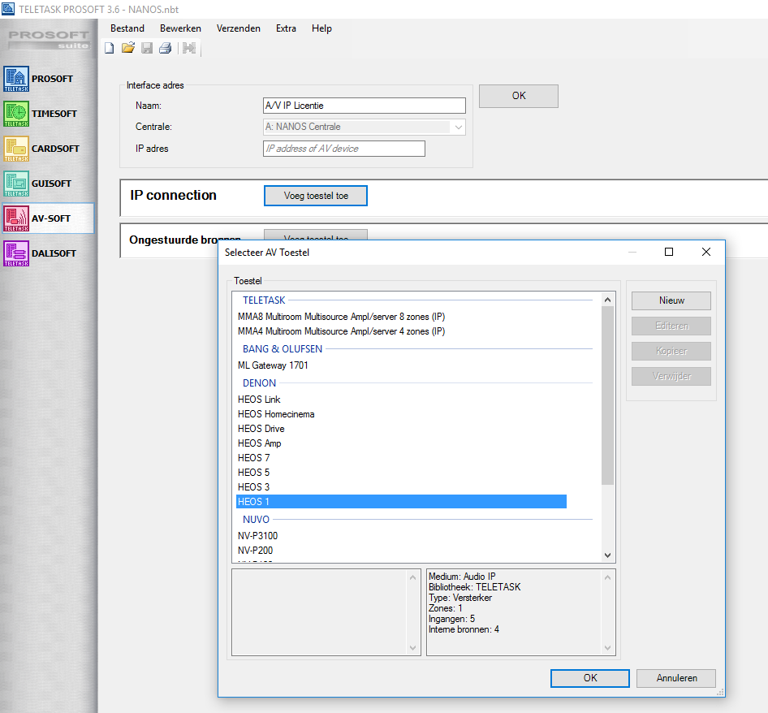Select MMA8 Multiroom 8 zones device
The width and height of the screenshot is (768, 713).
tap(342, 317)
